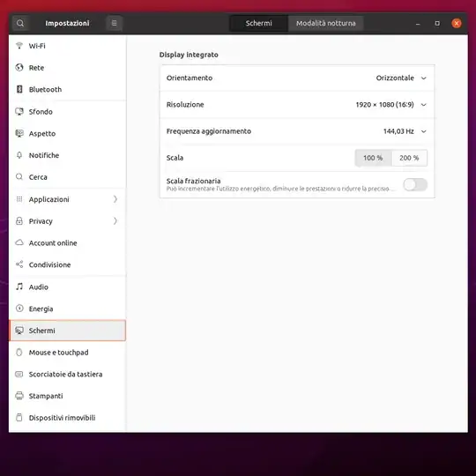Open the Account online panel
476x476 pixels.
point(67,243)
